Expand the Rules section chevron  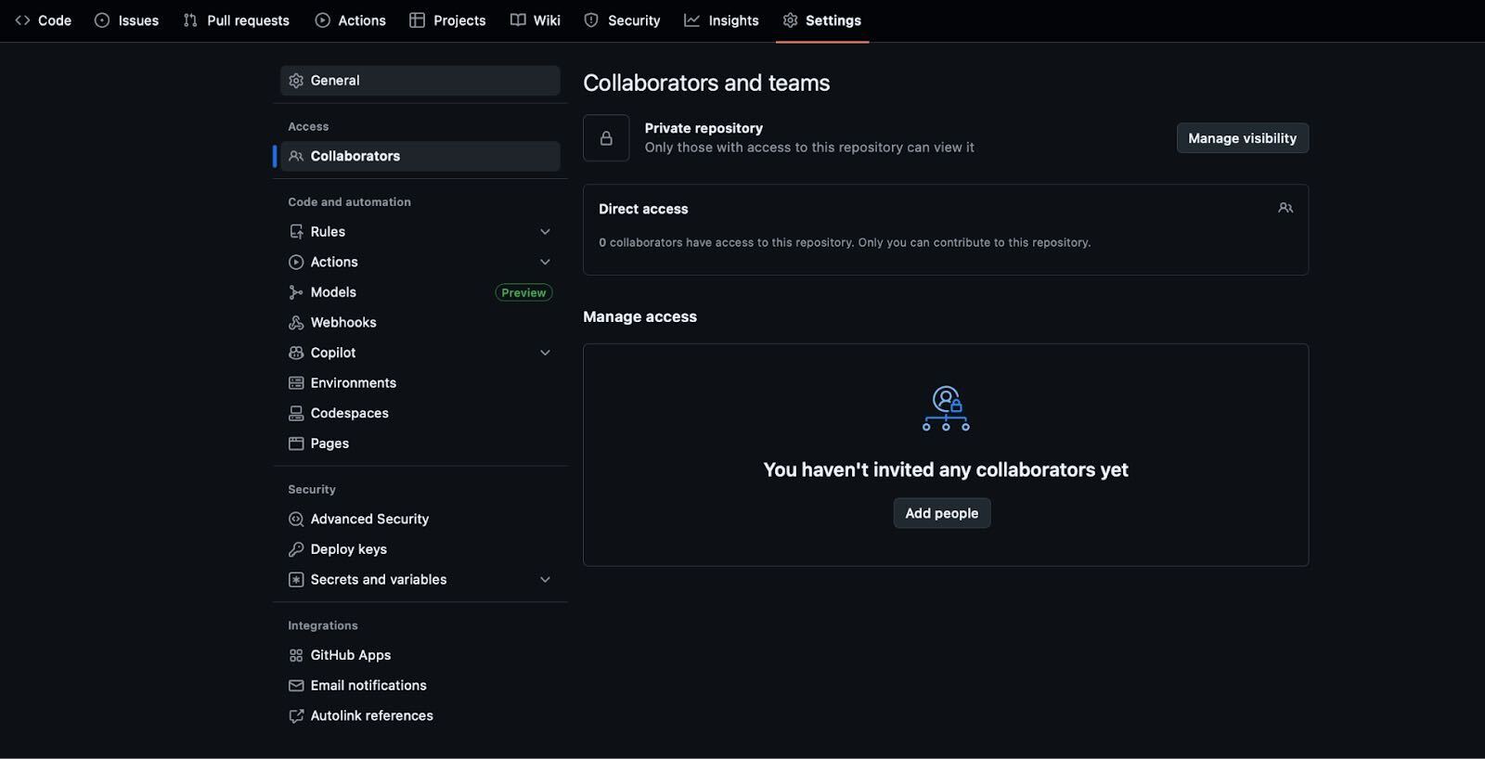pyautogui.click(x=545, y=232)
